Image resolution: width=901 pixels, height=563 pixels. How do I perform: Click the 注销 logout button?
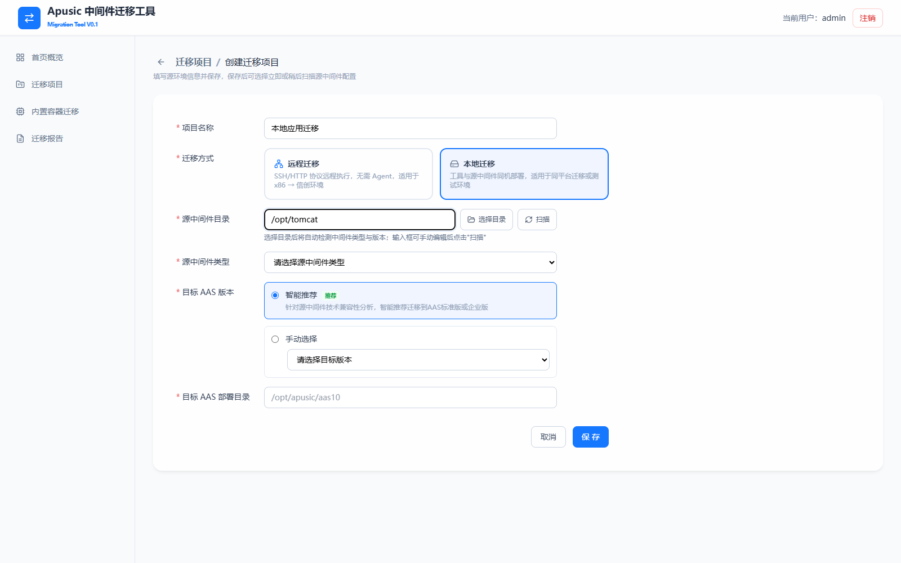(x=868, y=18)
